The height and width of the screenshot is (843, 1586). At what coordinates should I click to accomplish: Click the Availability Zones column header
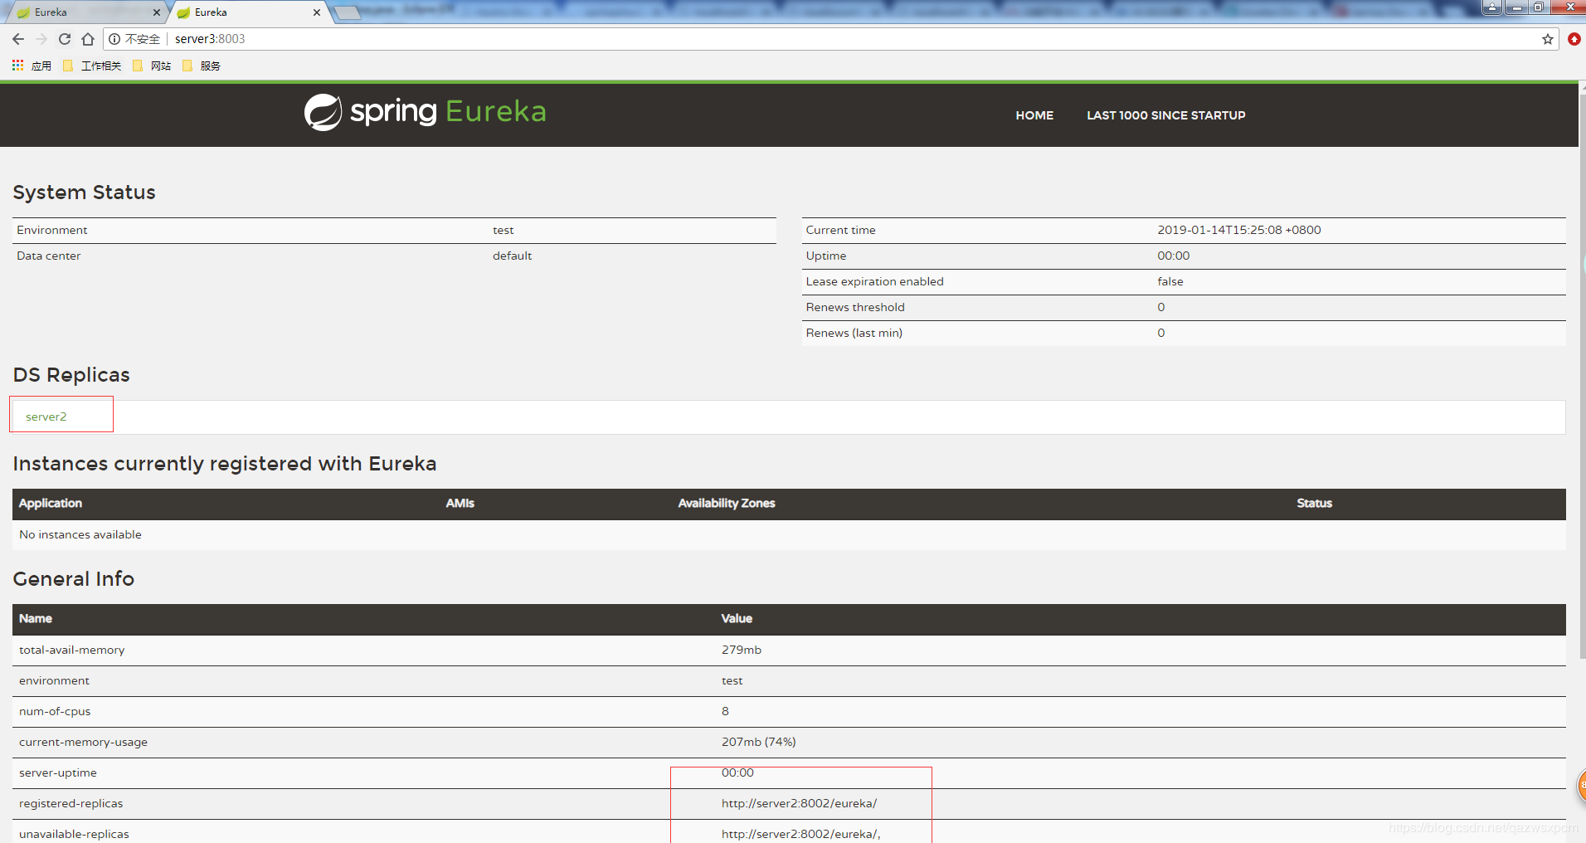click(x=727, y=504)
